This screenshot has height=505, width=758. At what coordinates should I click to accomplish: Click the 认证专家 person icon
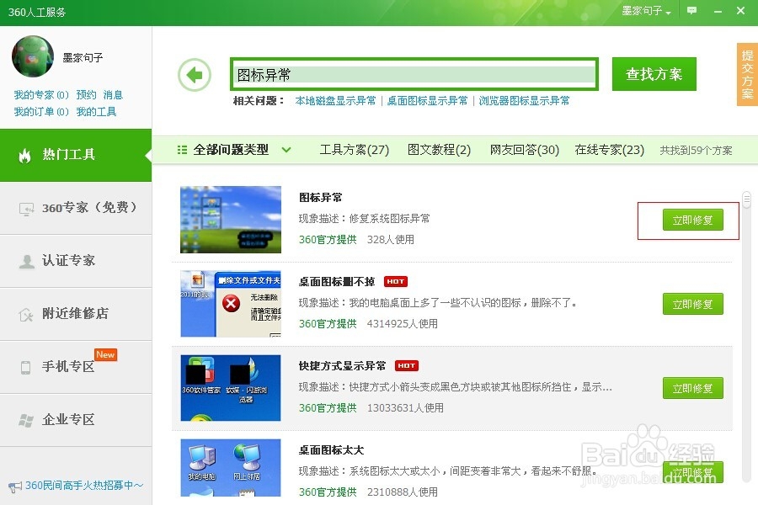(25, 261)
